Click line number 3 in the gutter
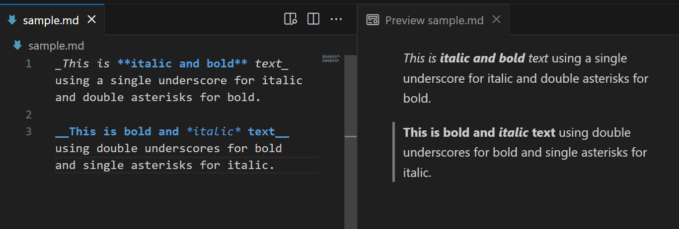 coord(28,131)
